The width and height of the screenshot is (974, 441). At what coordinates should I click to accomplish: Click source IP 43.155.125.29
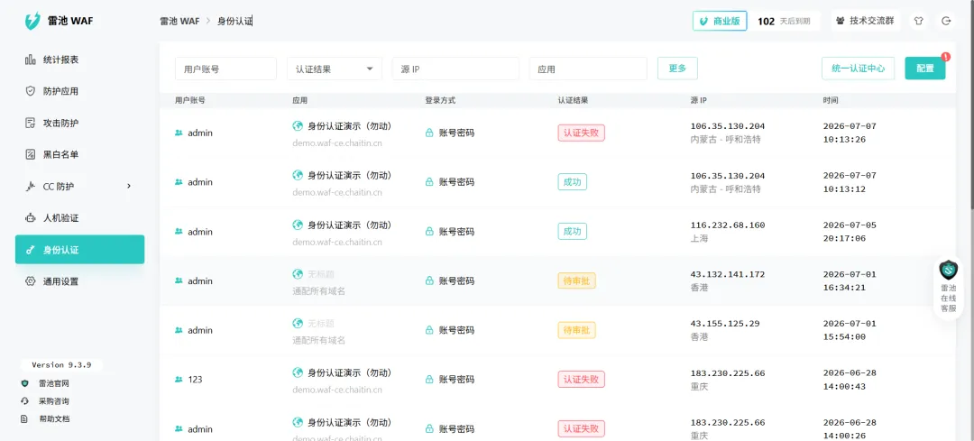point(725,325)
